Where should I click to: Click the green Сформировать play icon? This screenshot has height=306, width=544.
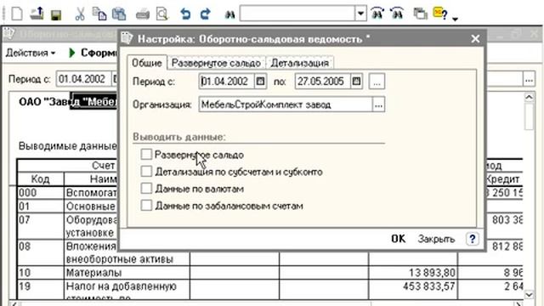71,53
